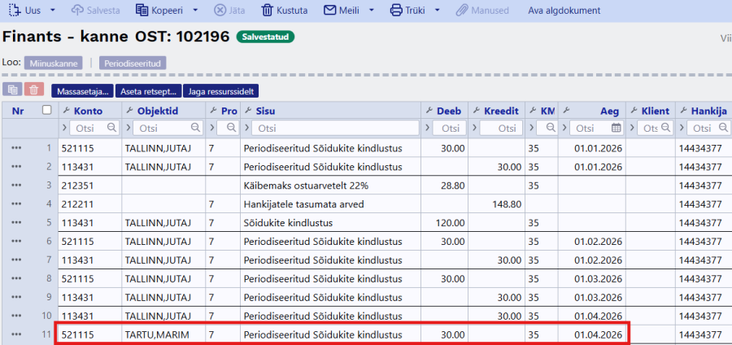Open the three-dot menu for row 4

17,204
